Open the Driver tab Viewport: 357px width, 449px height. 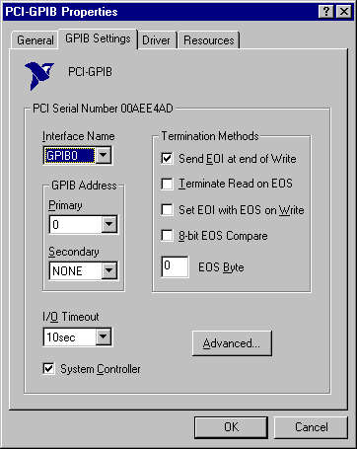(x=156, y=40)
